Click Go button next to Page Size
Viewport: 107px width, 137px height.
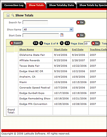pyautogui.click(x=96, y=43)
